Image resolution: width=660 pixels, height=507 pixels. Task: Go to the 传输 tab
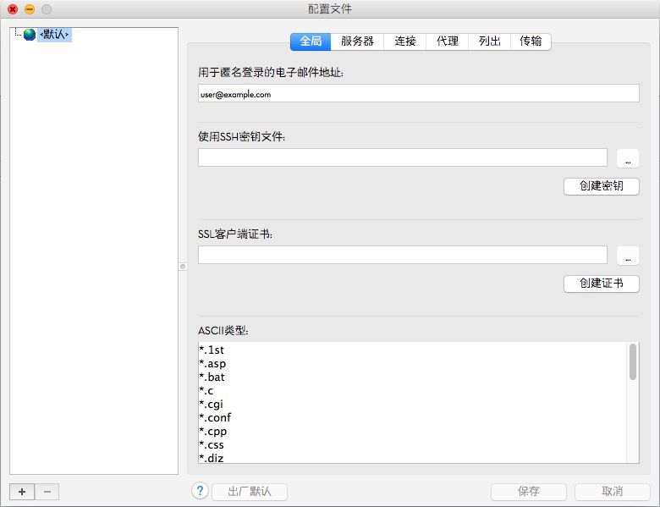tap(531, 41)
